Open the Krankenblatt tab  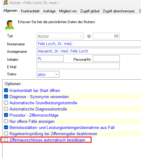[30, 11]
